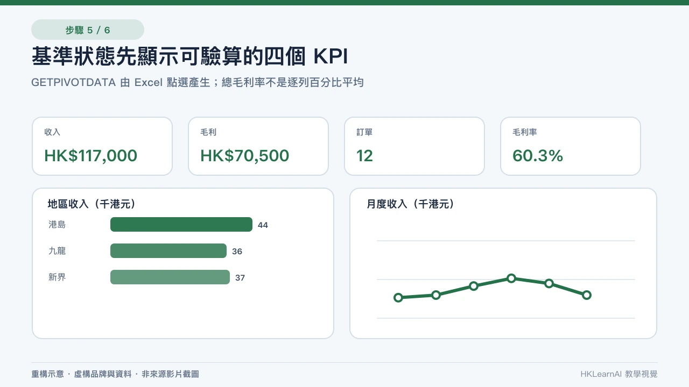Select the 新界 bar in region chart
Image resolution: width=689 pixels, height=387 pixels.
pyautogui.click(x=170, y=277)
